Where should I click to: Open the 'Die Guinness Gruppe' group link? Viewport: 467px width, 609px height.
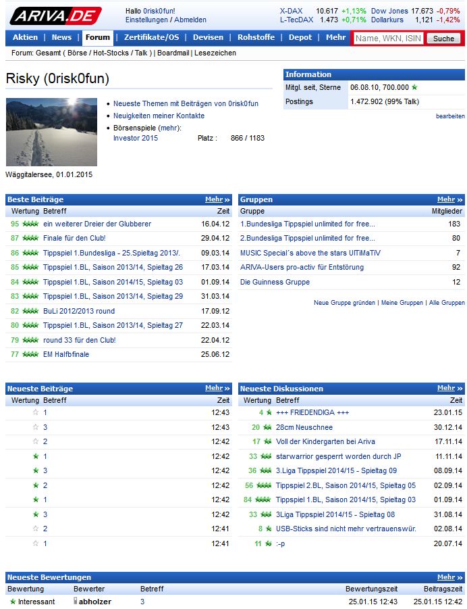[275, 282]
